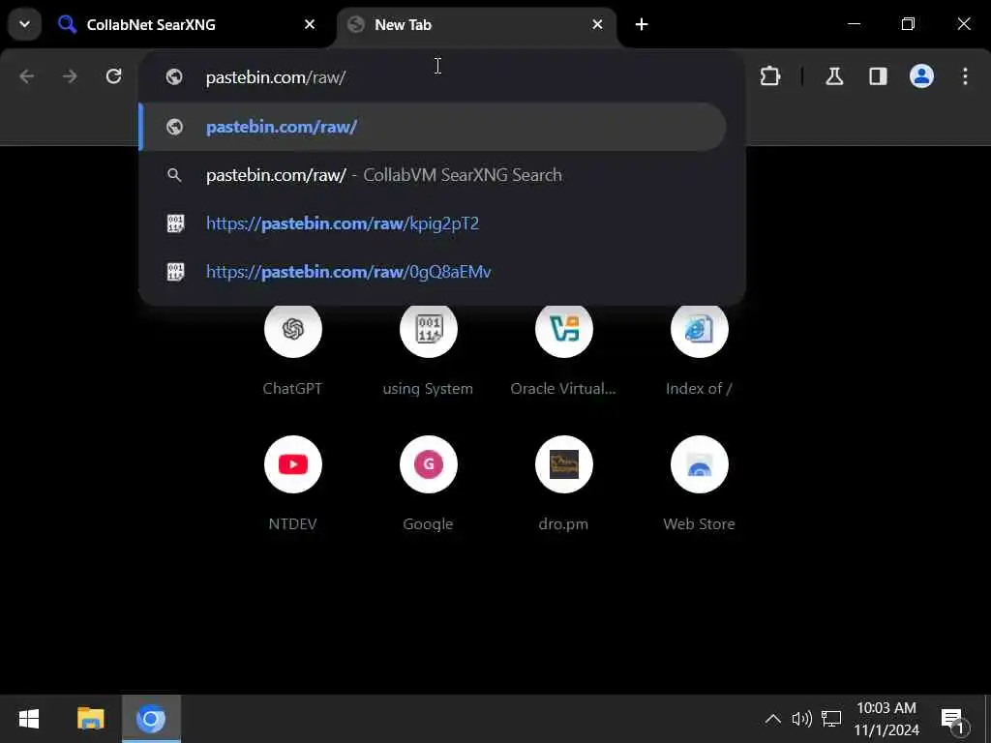Open the NTDEV YouTube shortcut

292,484
